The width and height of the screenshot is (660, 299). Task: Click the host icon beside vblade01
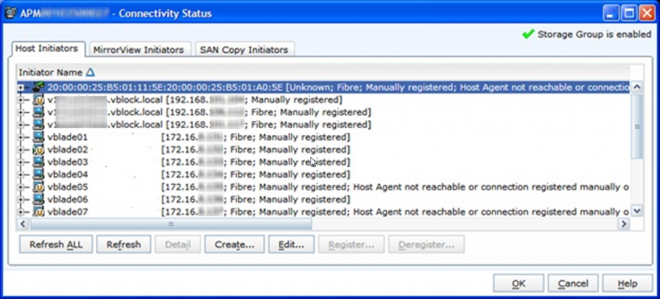pos(38,137)
